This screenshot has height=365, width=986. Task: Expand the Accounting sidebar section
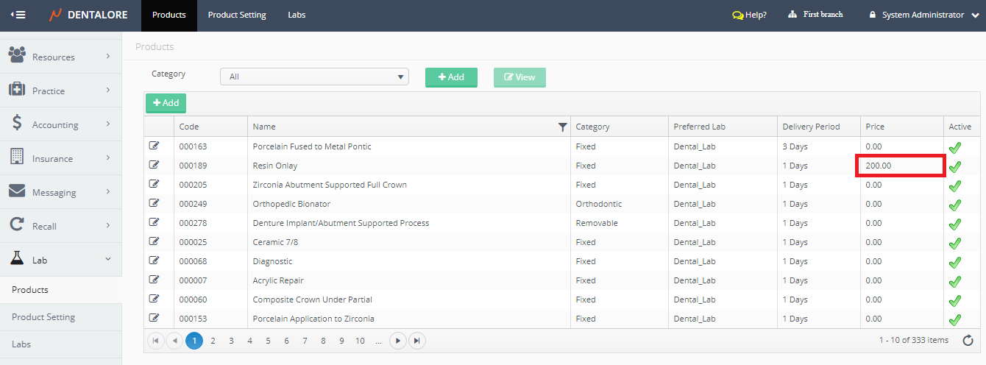point(60,124)
